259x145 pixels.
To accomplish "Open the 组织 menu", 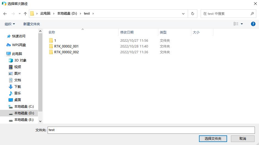I will click(x=10, y=24).
